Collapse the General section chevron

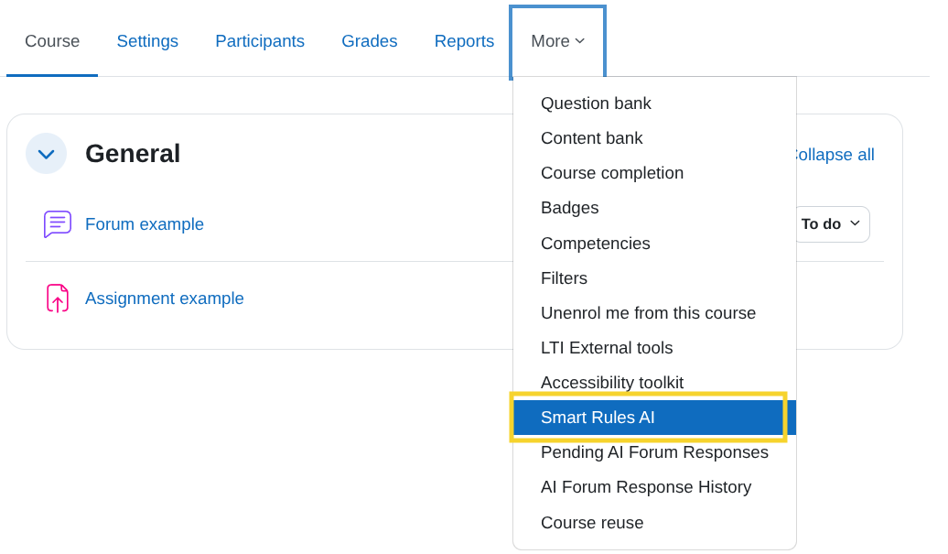[x=47, y=154]
